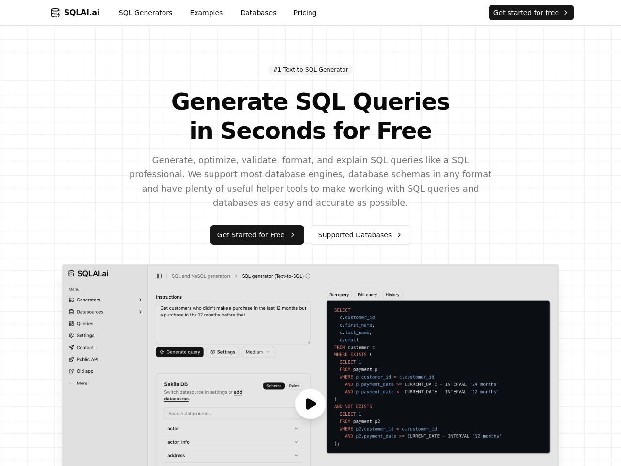The image size is (621, 466).
Task: Open the Old app external link icon
Action: click(71, 371)
